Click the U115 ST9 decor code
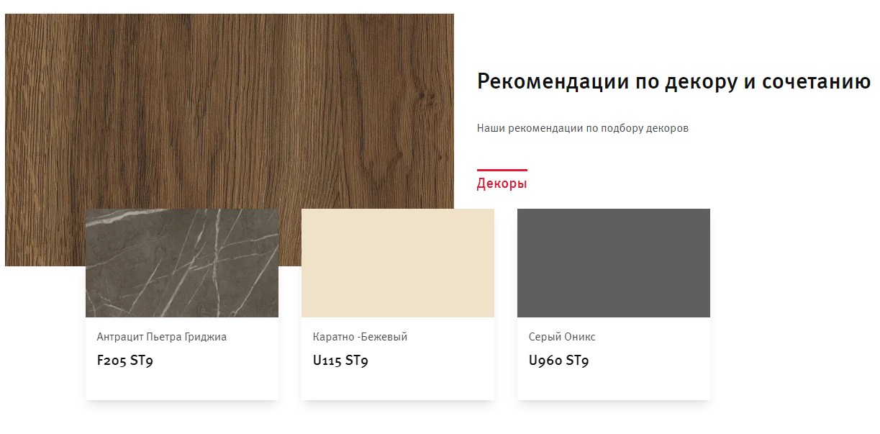Screen dimensions: 880x434 click(x=341, y=361)
